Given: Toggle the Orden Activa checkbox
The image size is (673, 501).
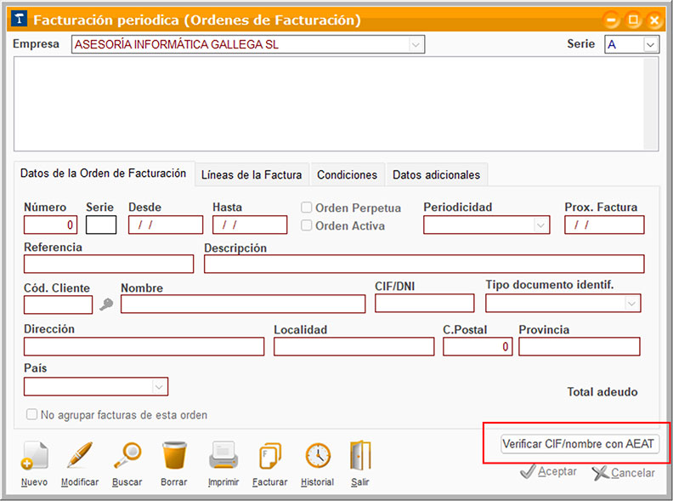Looking at the screenshot, I should 307,225.
